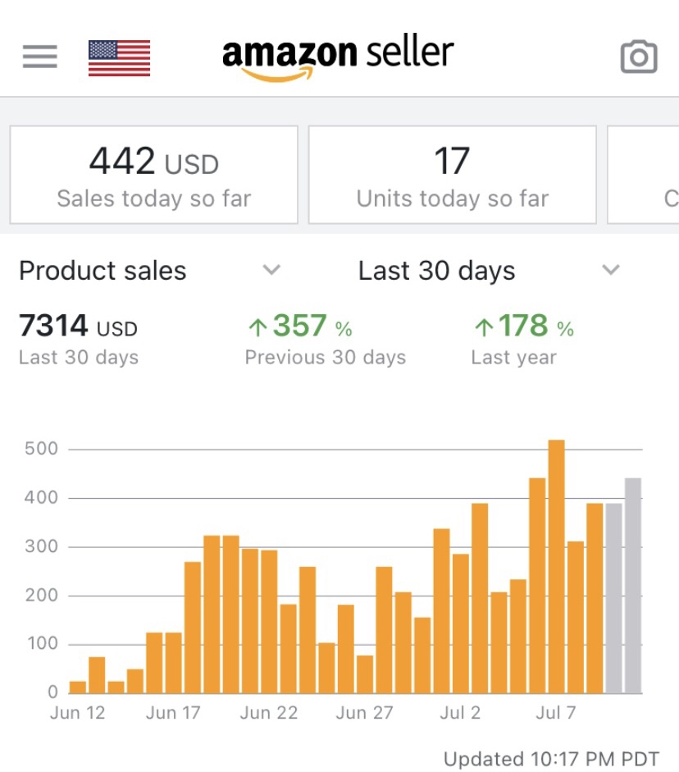Tap the Jul 7 axis label
679x772 pixels.
coord(555,712)
